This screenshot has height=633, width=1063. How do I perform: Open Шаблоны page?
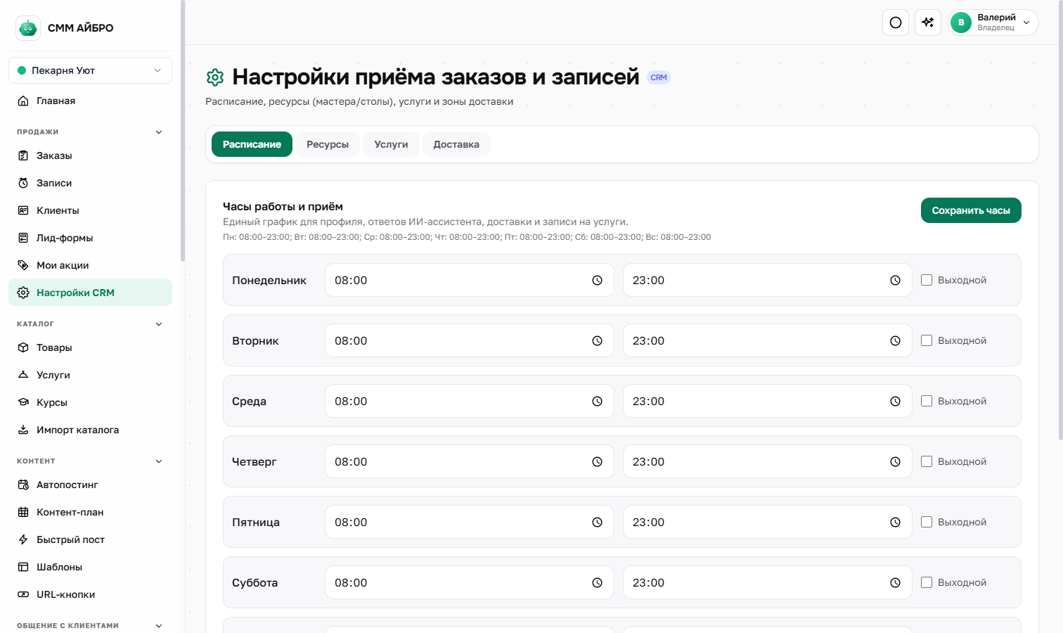90,567
